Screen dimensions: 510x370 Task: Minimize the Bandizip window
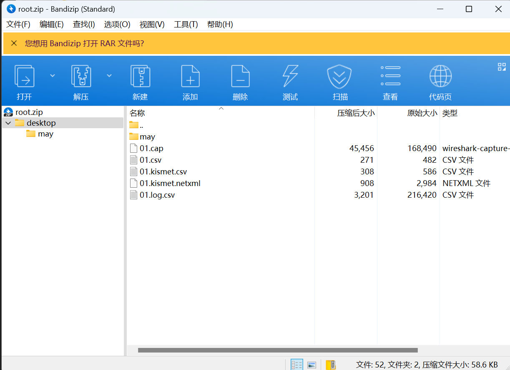tap(440, 9)
